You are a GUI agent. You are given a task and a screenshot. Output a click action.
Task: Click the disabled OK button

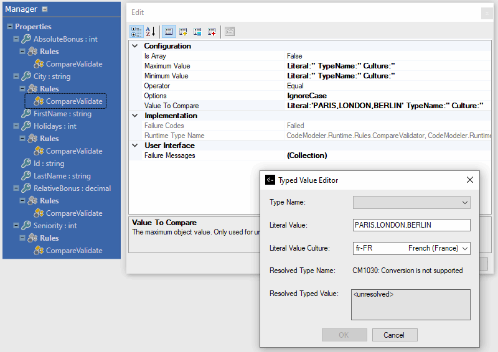344,335
